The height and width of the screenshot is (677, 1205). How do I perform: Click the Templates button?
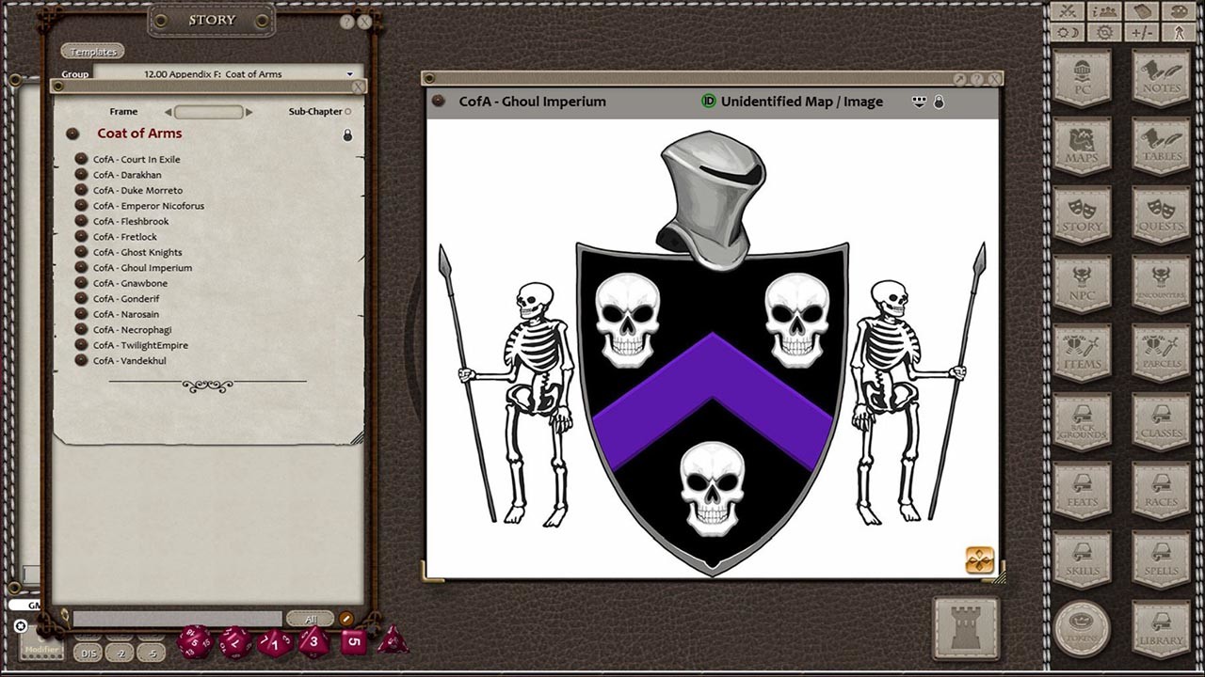pos(92,51)
